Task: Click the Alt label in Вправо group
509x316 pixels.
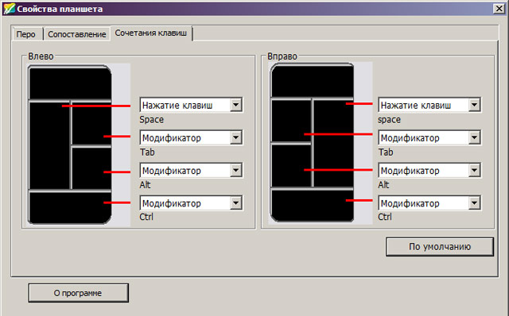Action: [x=383, y=185]
